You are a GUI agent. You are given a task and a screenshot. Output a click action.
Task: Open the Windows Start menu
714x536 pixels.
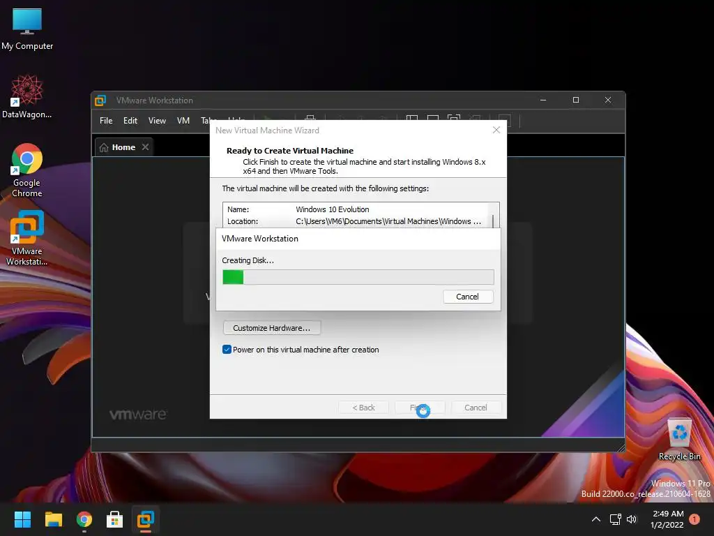(x=22, y=519)
